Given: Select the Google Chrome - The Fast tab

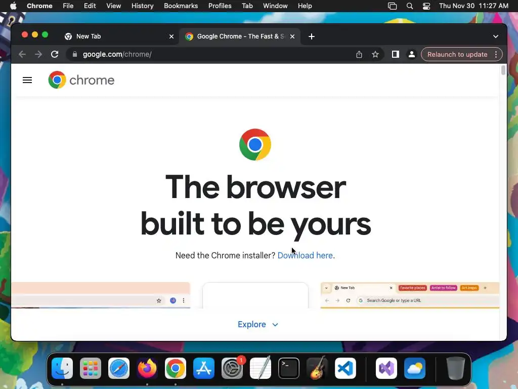Looking at the screenshot, I should (240, 36).
